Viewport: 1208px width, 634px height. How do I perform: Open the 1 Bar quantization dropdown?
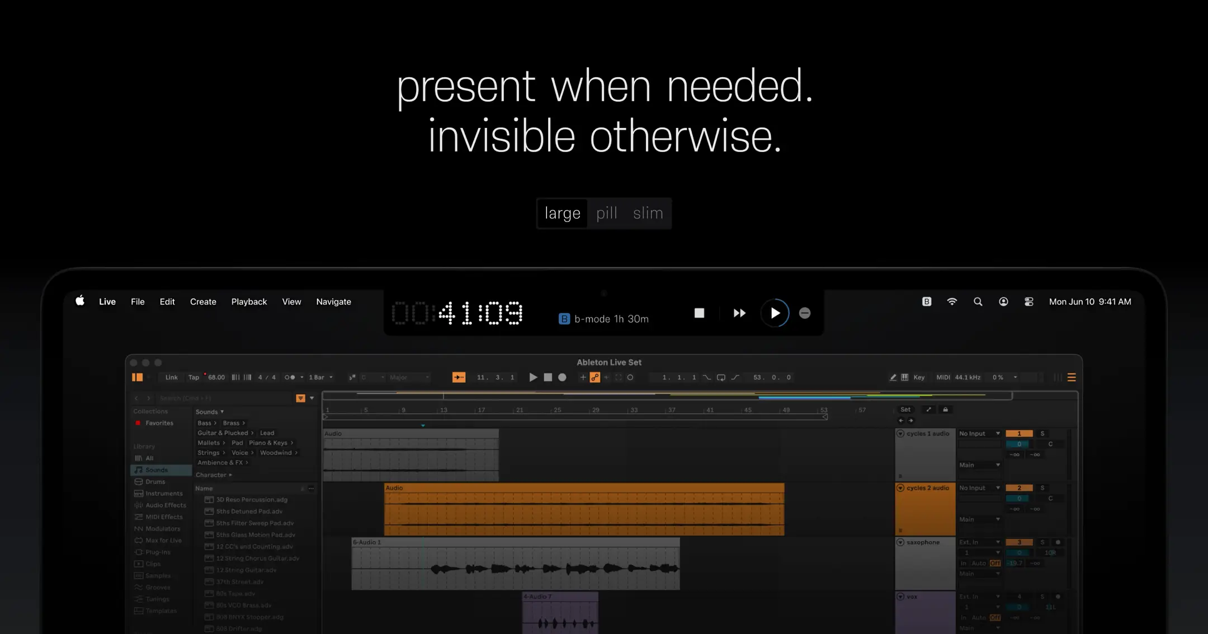(320, 377)
